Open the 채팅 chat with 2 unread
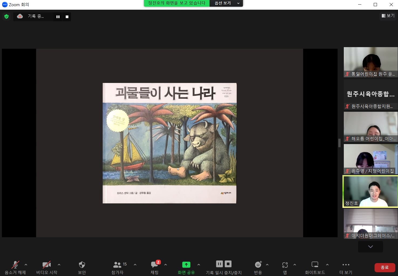398x276 pixels. point(155,268)
